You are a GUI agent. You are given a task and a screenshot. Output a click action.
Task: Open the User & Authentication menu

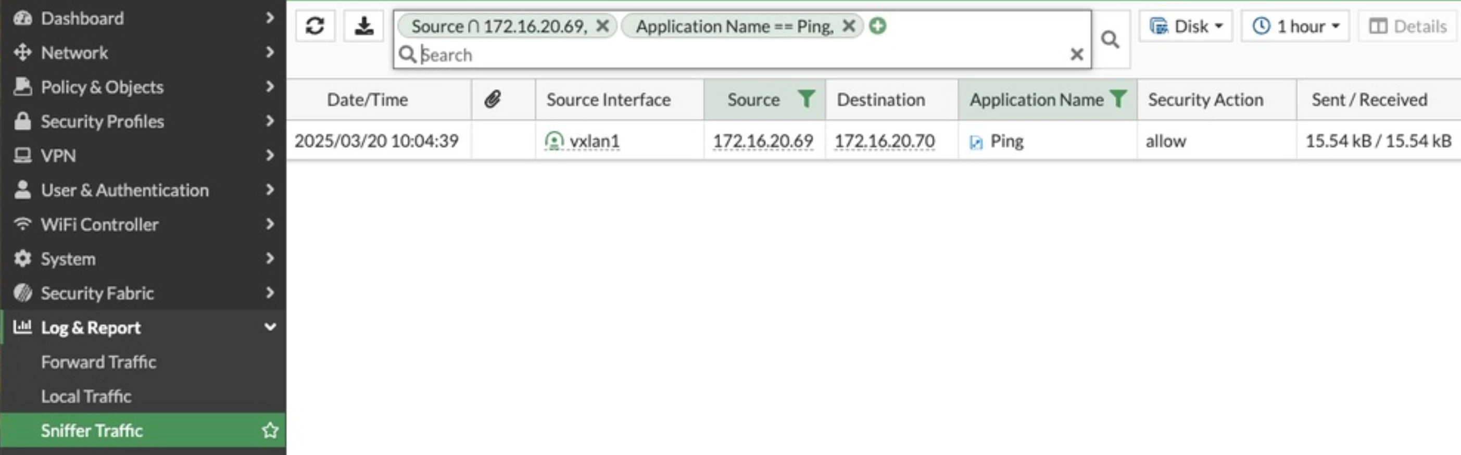143,190
